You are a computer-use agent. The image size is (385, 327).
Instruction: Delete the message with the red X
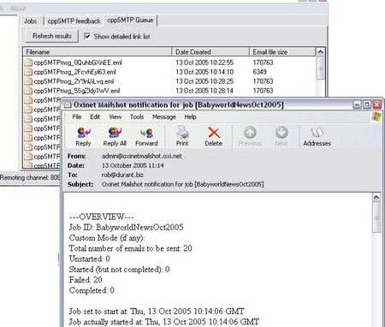[x=214, y=133]
